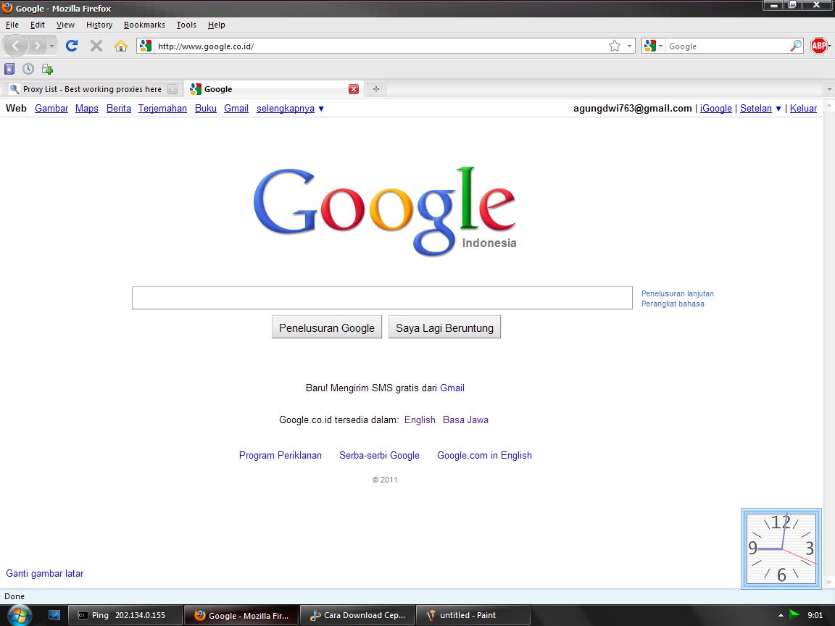835x626 pixels.
Task: Click the Saya Lagi Beruntung button
Action: [444, 327]
